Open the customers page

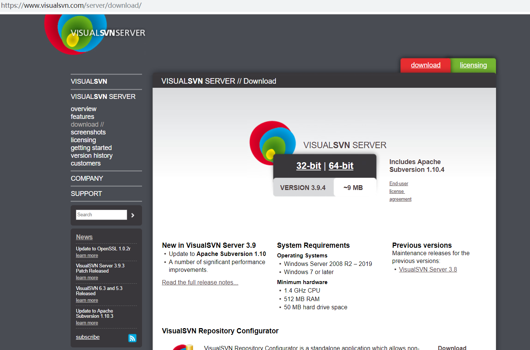(86, 163)
